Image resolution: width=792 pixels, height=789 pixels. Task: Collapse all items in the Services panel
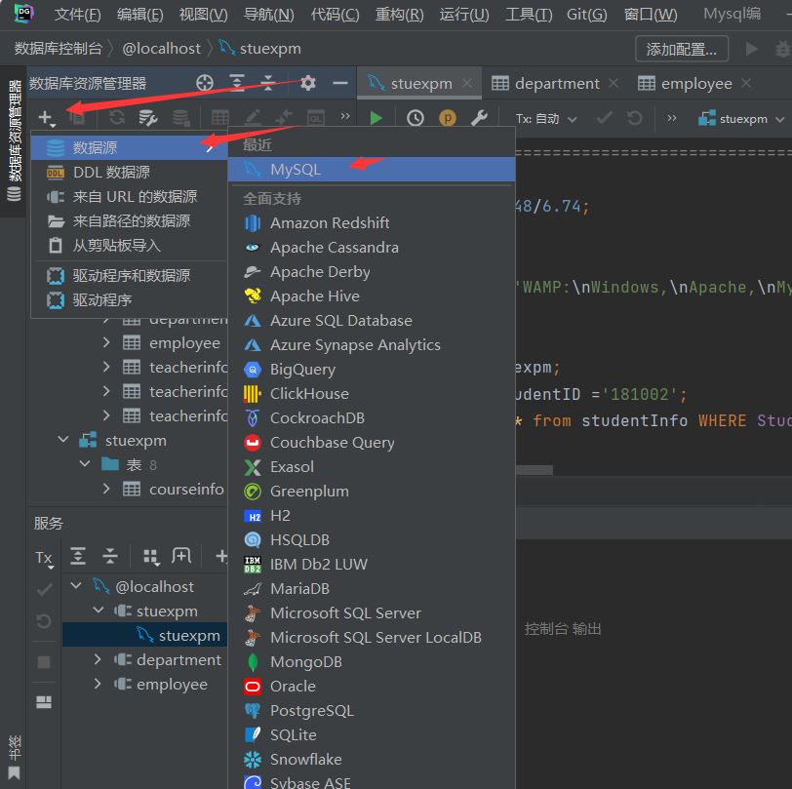110,556
